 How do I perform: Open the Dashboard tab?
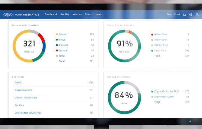point(51,14)
